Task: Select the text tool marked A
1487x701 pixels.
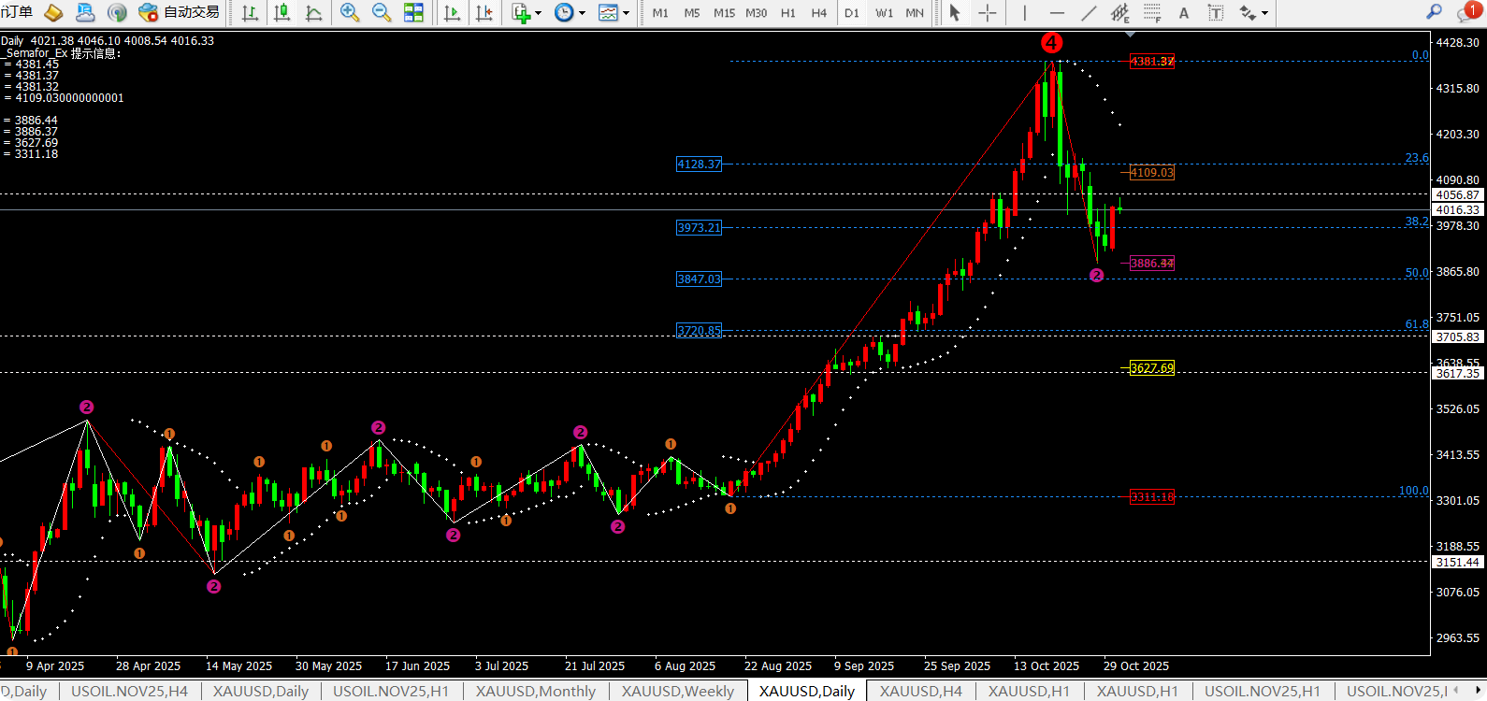Action: coord(1184,13)
